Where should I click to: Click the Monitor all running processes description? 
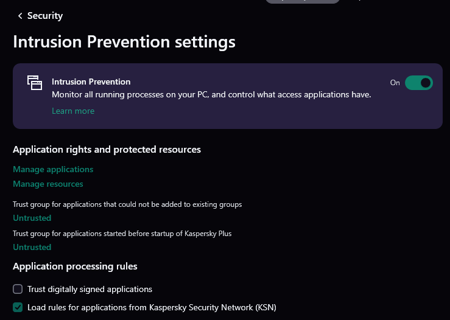click(x=211, y=95)
